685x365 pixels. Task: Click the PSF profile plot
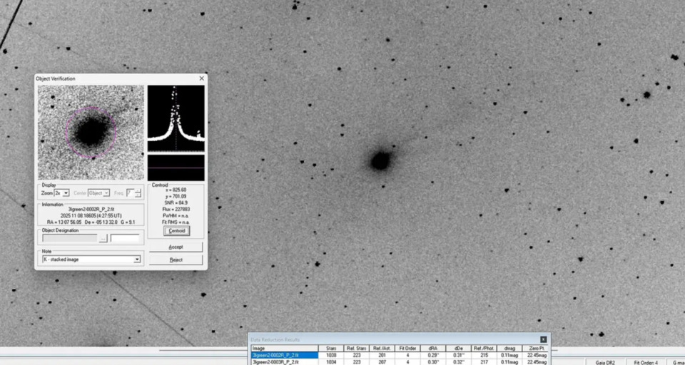(176, 118)
